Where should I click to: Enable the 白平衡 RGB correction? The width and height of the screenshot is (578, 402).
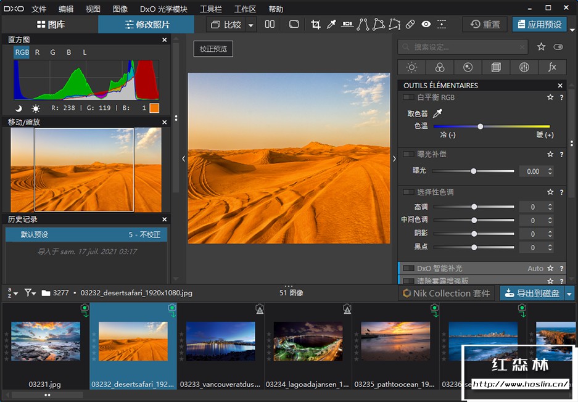pyautogui.click(x=408, y=97)
